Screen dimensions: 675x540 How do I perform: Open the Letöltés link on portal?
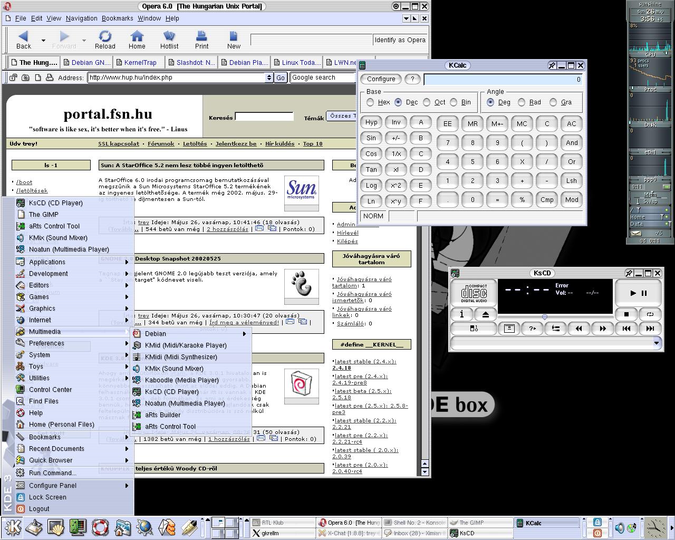(x=195, y=143)
